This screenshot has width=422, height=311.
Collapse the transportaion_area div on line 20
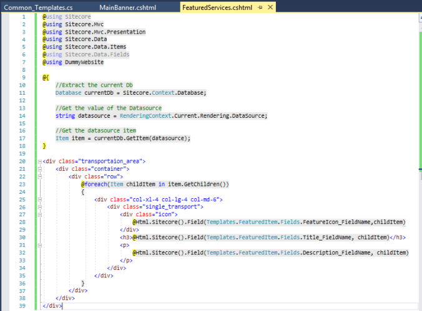pos(40,161)
